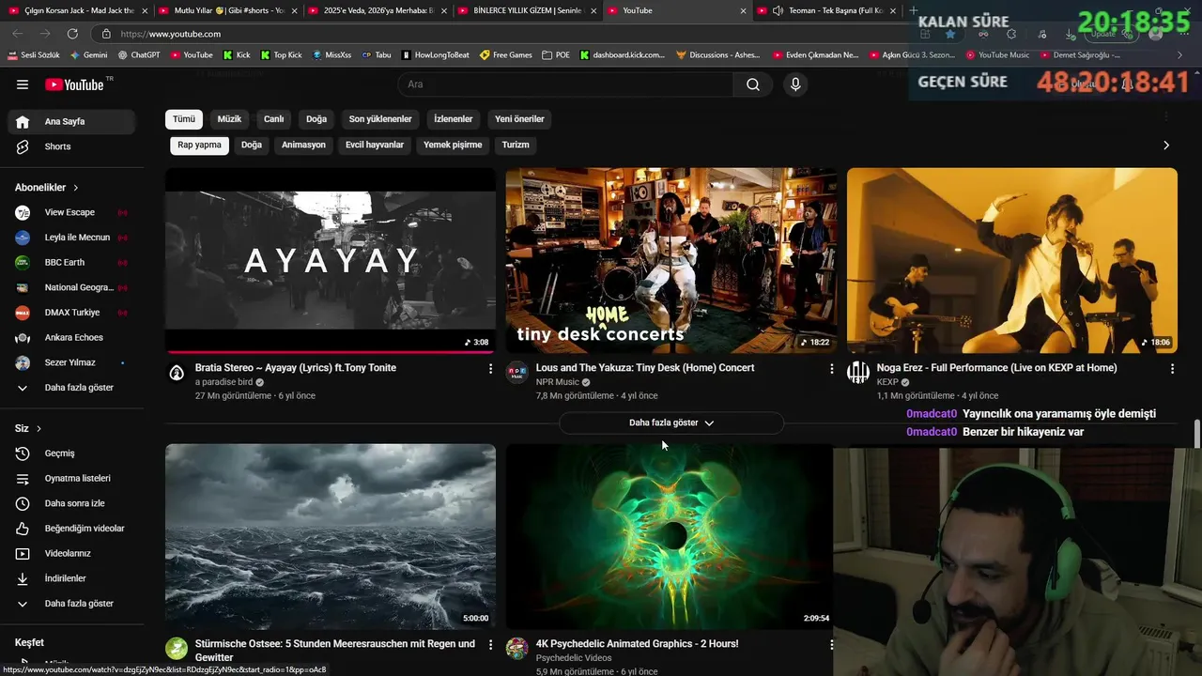Select the Rap yapma filter chip
The height and width of the screenshot is (676, 1202).
(x=199, y=146)
